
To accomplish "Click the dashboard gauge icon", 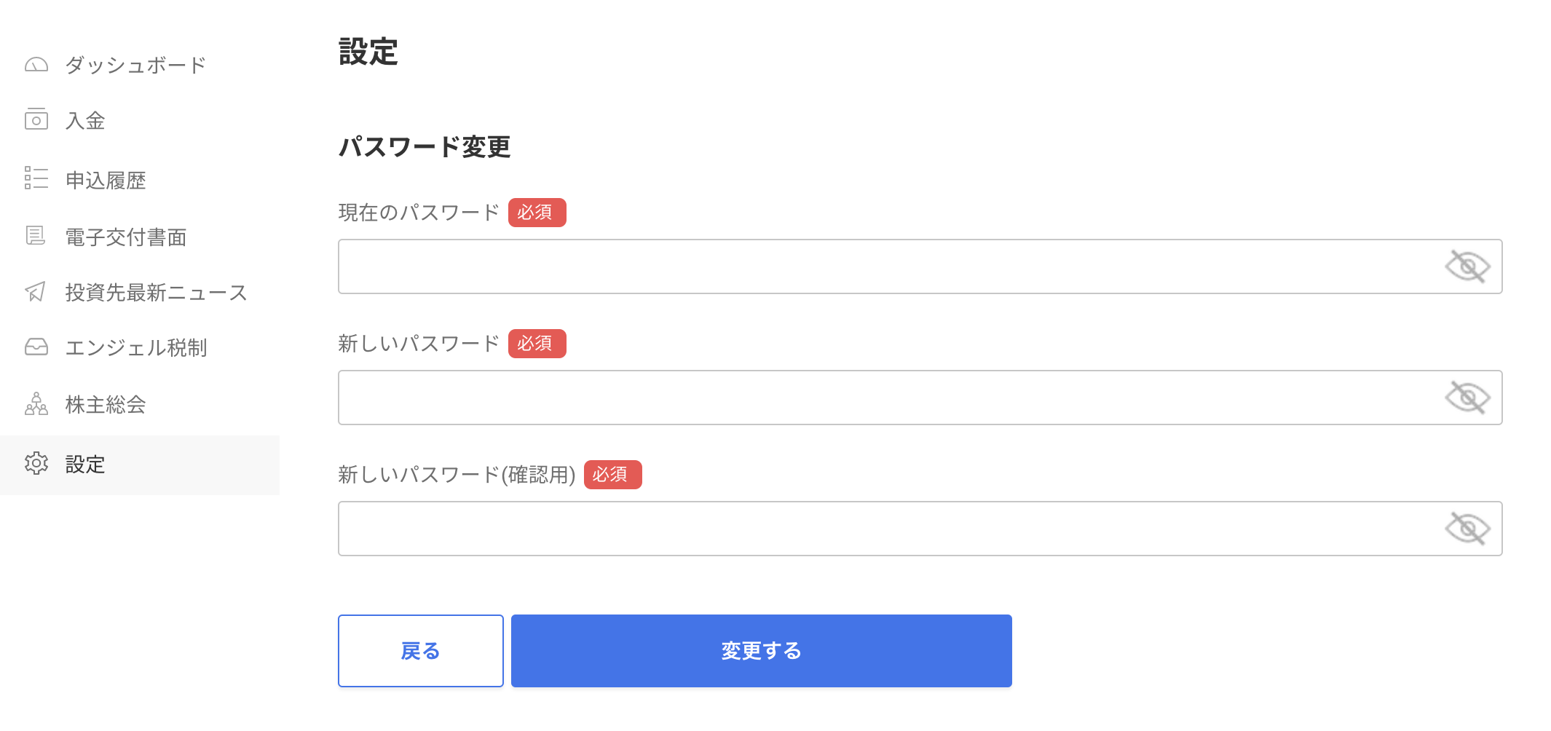I will 36,65.
